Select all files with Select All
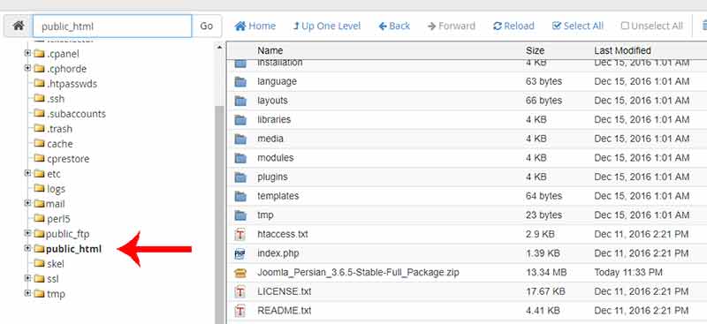Screen dimensions: 707x324 point(578,26)
